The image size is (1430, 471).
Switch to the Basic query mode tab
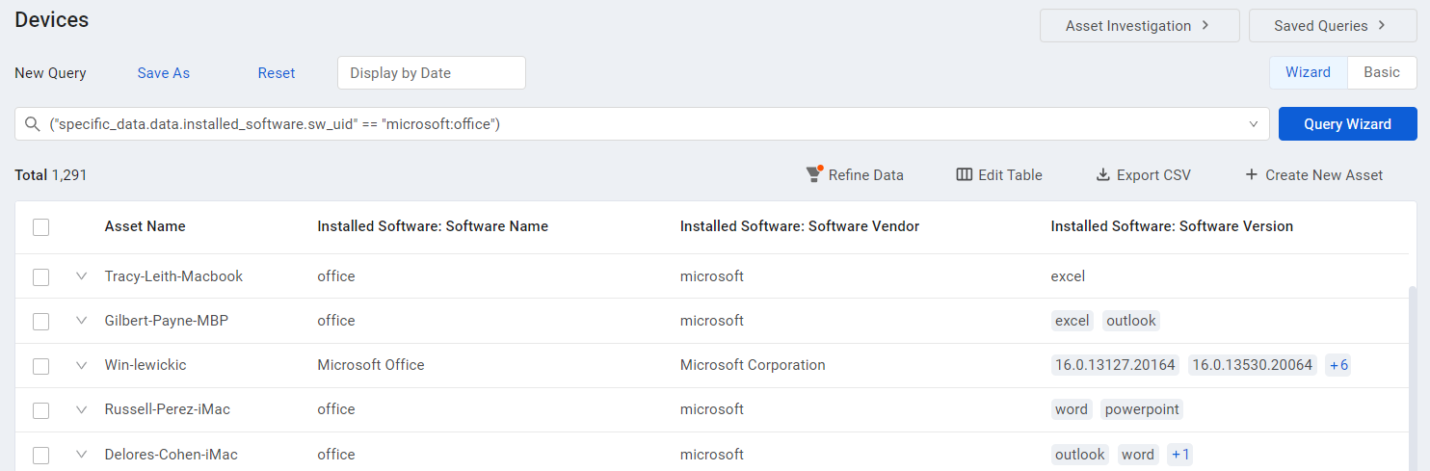(1382, 72)
